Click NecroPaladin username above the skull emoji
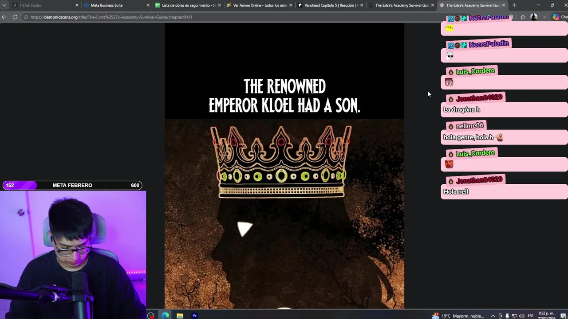 [489, 44]
